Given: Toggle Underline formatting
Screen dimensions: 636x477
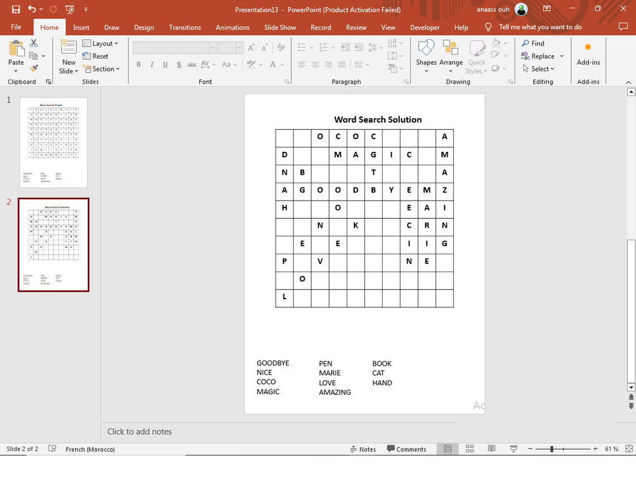Looking at the screenshot, I should pyautogui.click(x=166, y=65).
